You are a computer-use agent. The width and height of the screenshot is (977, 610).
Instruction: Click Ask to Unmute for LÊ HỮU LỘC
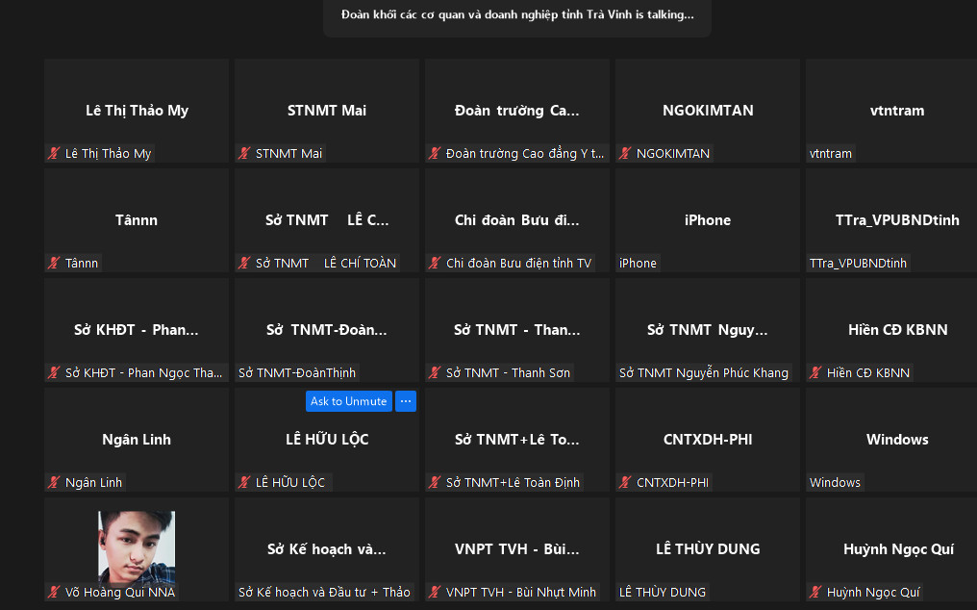[x=348, y=401]
